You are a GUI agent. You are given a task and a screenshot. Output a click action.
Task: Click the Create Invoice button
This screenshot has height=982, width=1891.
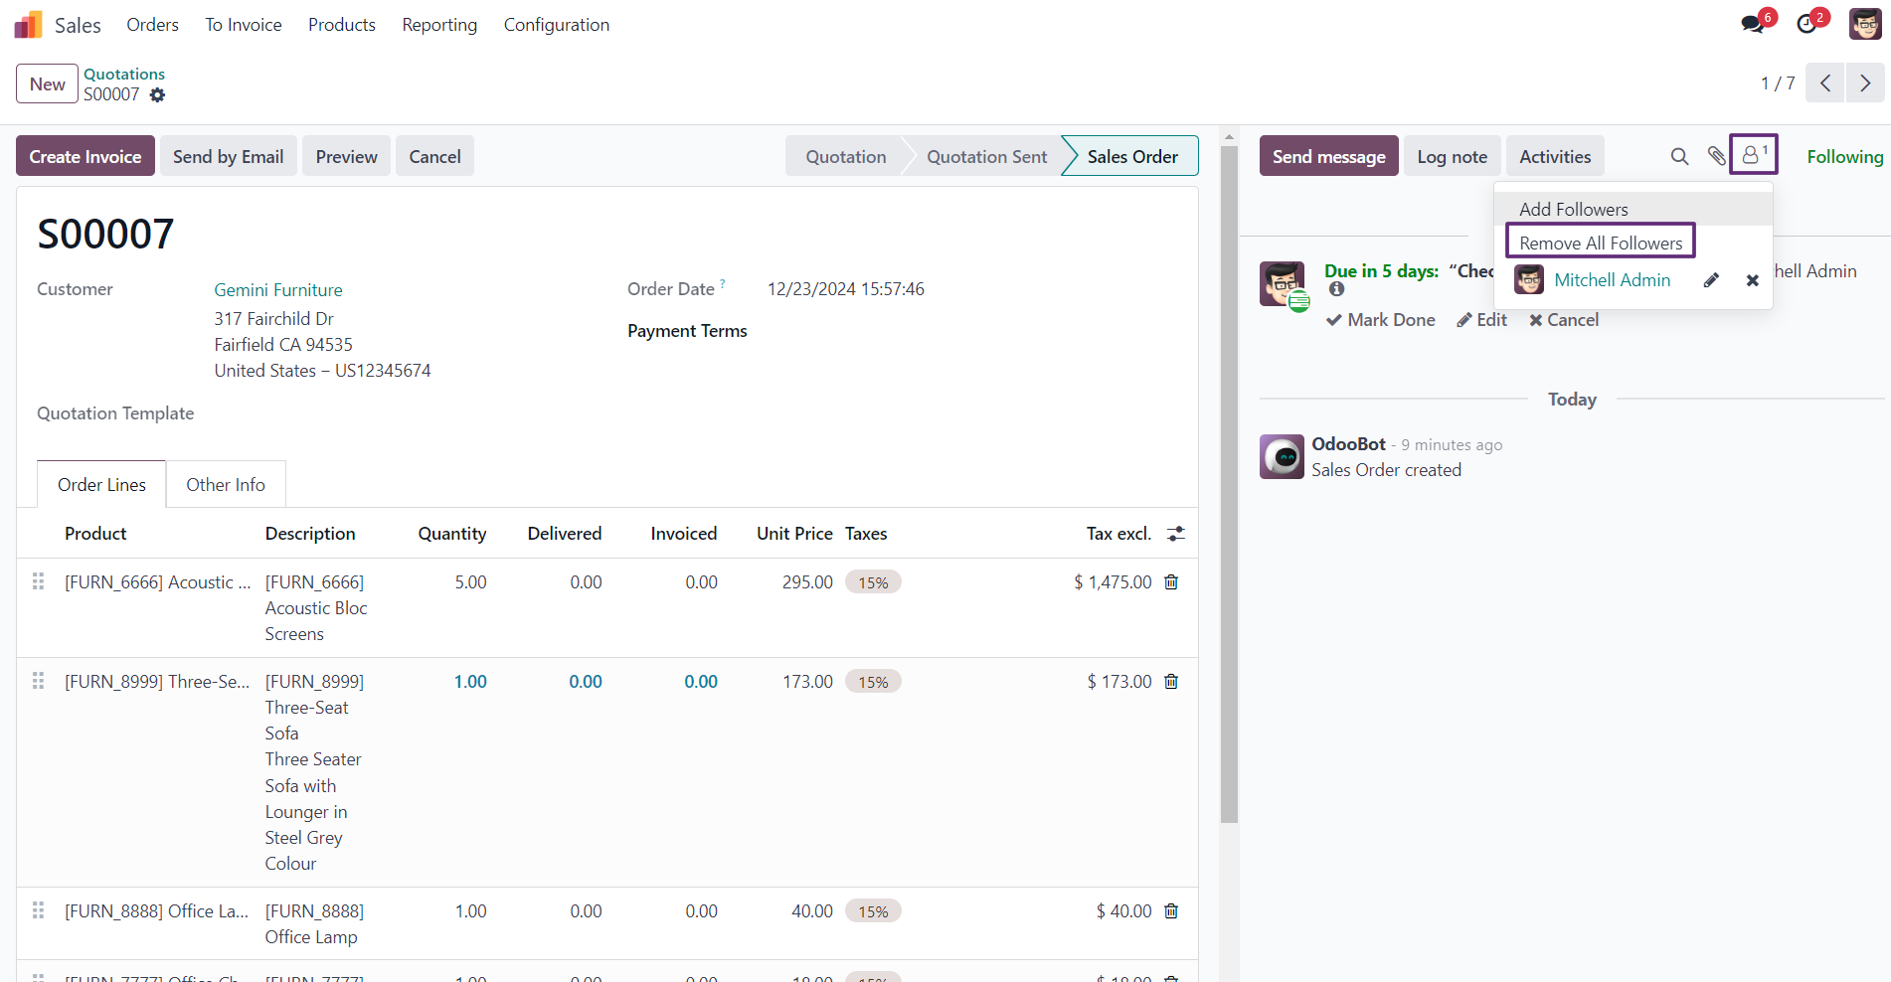point(86,156)
